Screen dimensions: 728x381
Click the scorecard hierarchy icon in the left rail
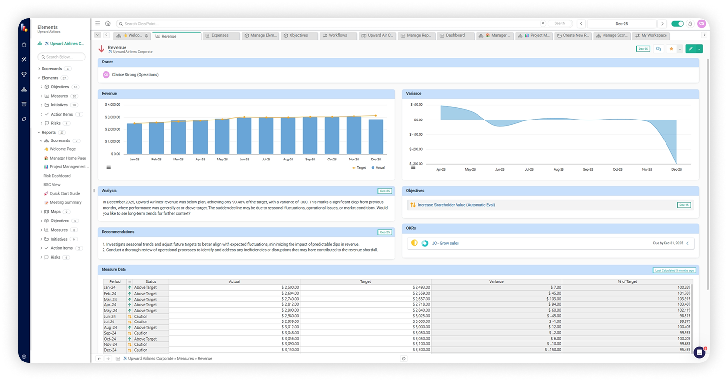(24, 89)
